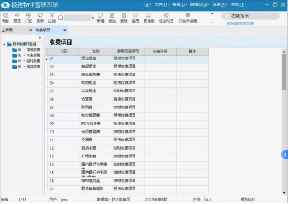Close the 收费项目 tab

click(x=65, y=30)
